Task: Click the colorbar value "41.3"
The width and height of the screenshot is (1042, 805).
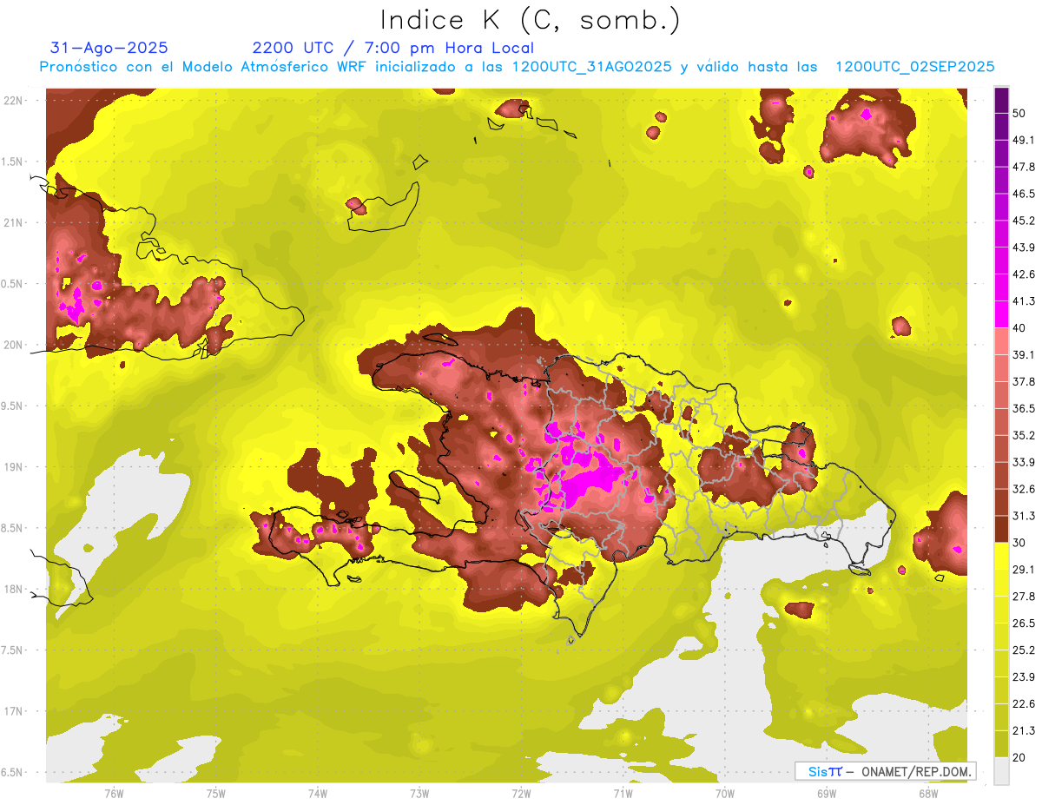Action: click(1024, 301)
